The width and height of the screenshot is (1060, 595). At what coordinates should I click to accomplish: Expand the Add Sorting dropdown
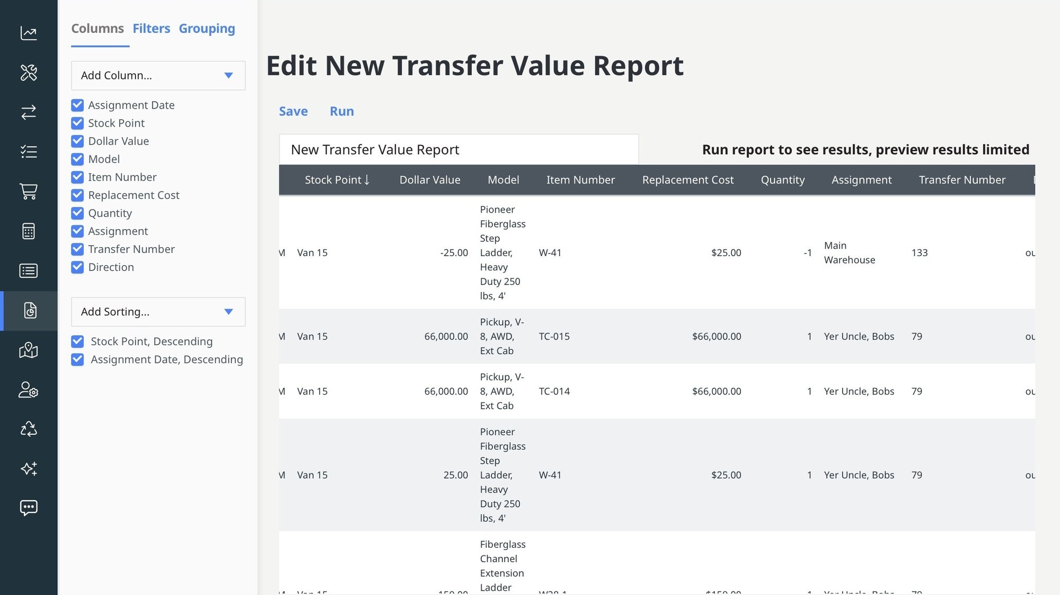158,312
